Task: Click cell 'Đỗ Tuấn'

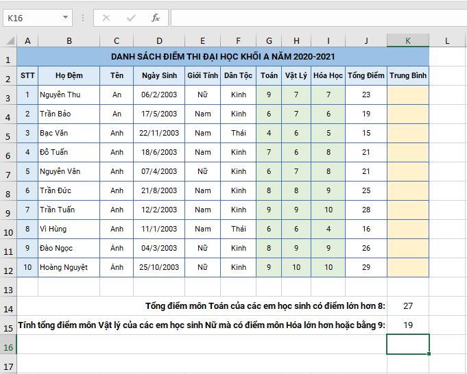Action: (69, 152)
